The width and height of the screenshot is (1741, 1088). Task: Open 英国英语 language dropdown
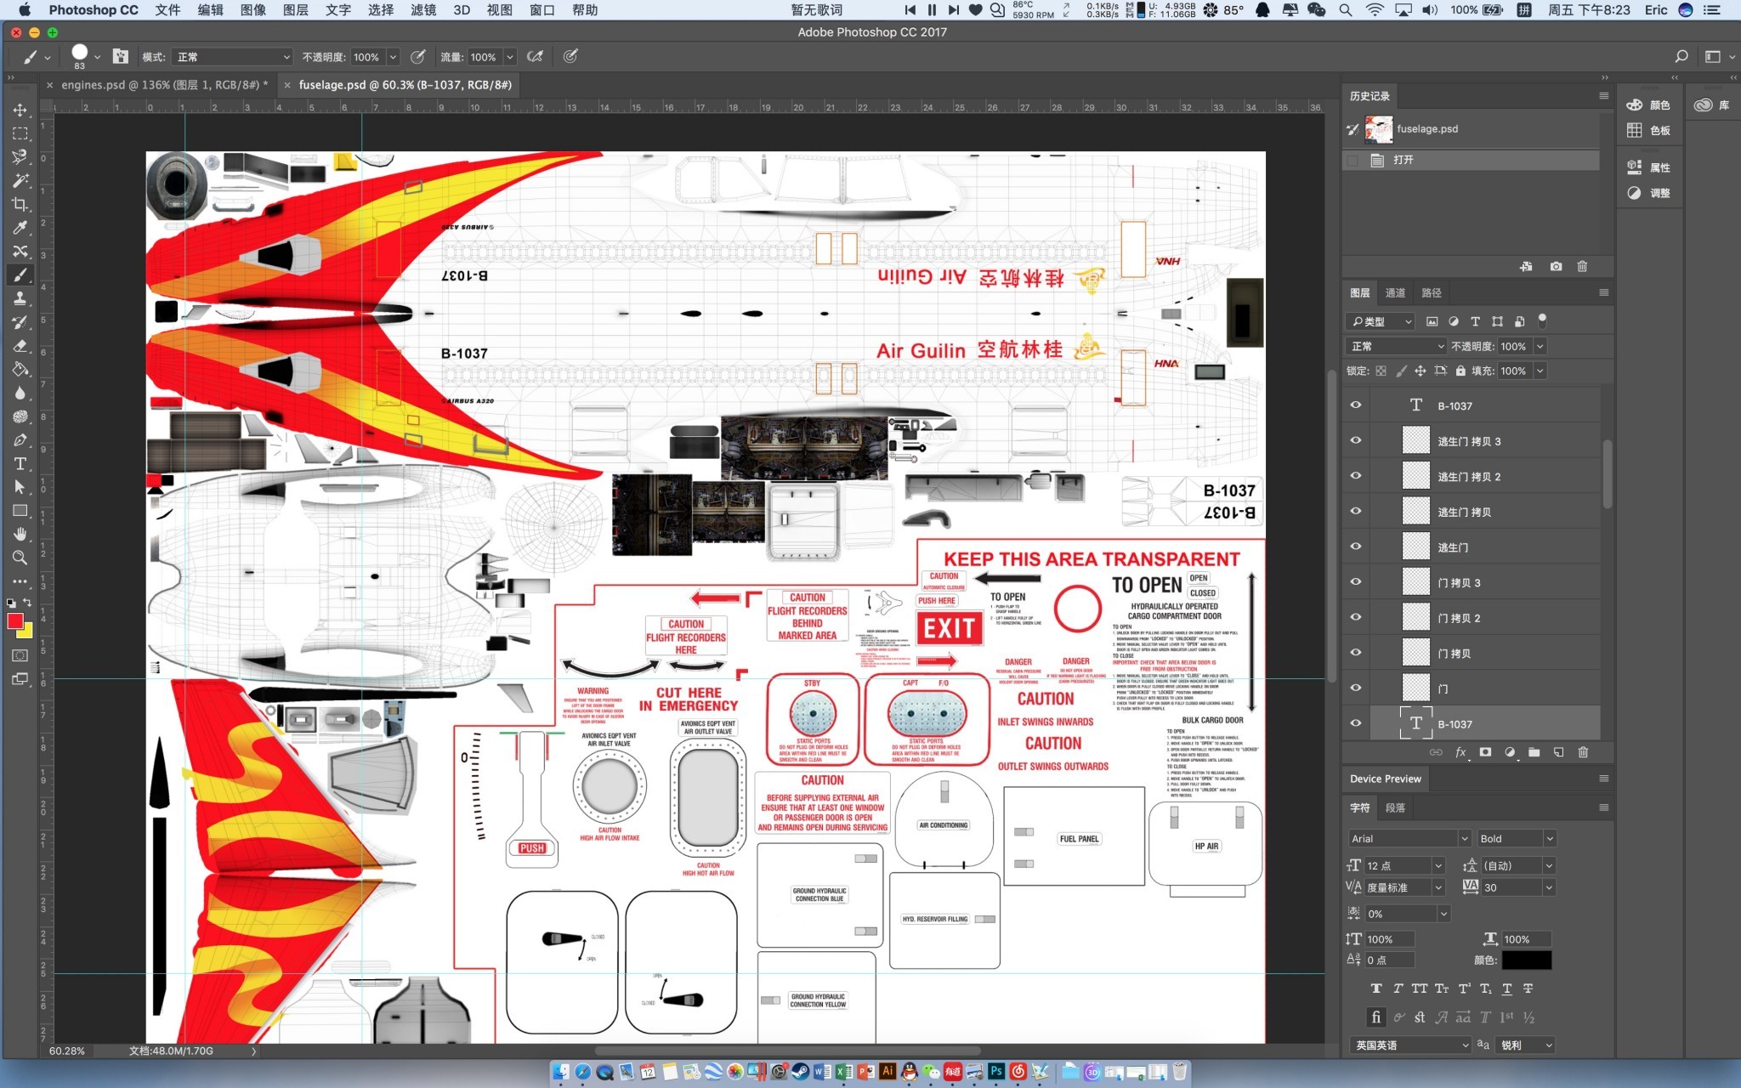click(x=1409, y=1045)
